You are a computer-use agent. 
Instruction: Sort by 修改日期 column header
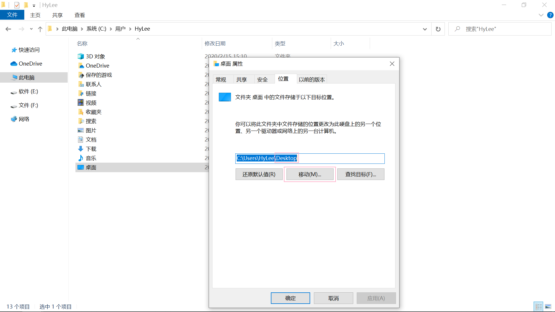point(215,43)
